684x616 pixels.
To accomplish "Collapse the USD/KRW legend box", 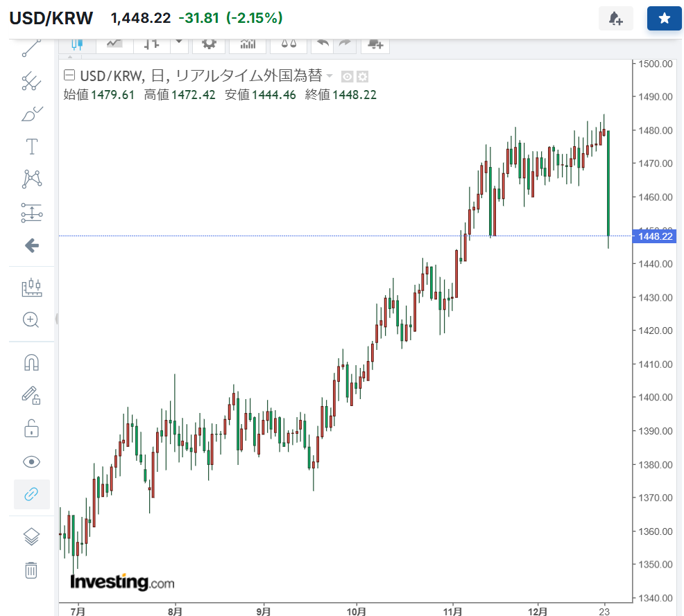I will pyautogui.click(x=69, y=76).
